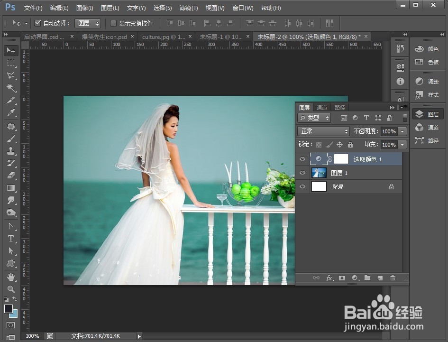Open layer style fx menu
Screen dimensions: 448x342
pos(329,277)
